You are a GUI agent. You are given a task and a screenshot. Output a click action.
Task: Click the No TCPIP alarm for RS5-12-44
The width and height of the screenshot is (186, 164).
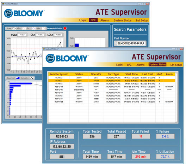tap(169, 87)
